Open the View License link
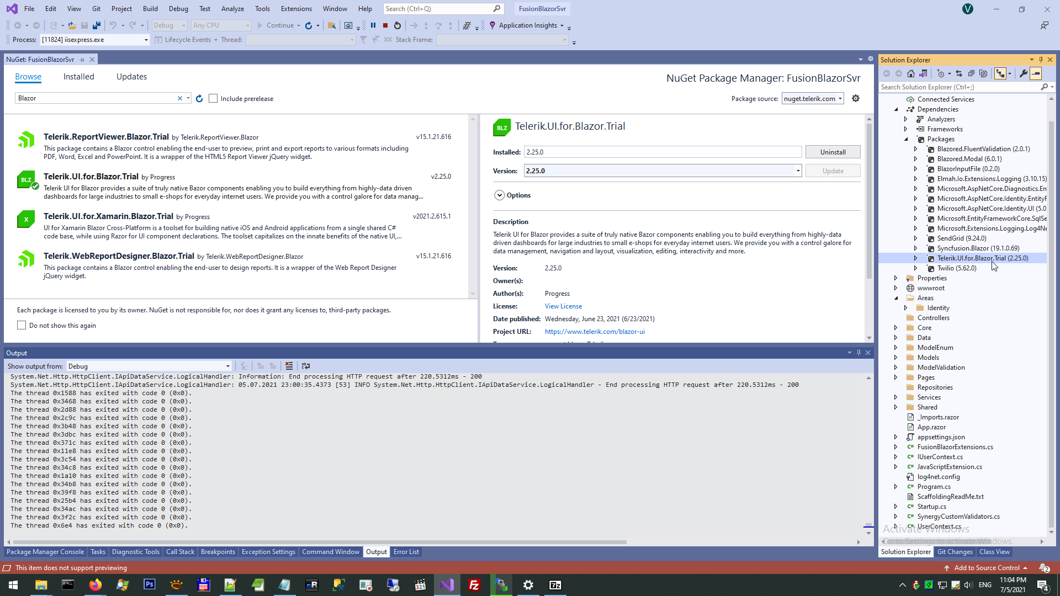 pos(563,306)
